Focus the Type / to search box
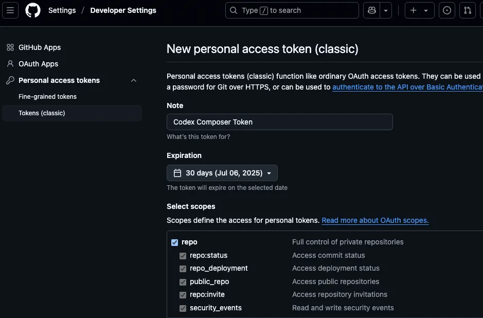483x318 pixels. point(292,10)
